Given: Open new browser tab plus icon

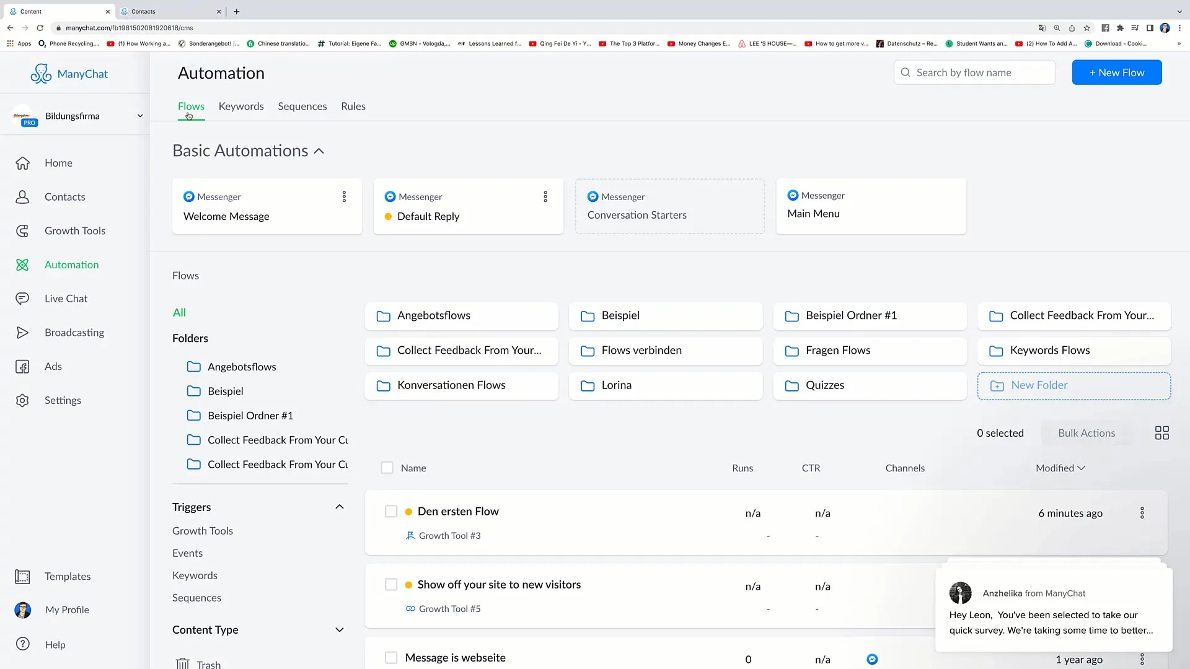Looking at the screenshot, I should [237, 11].
